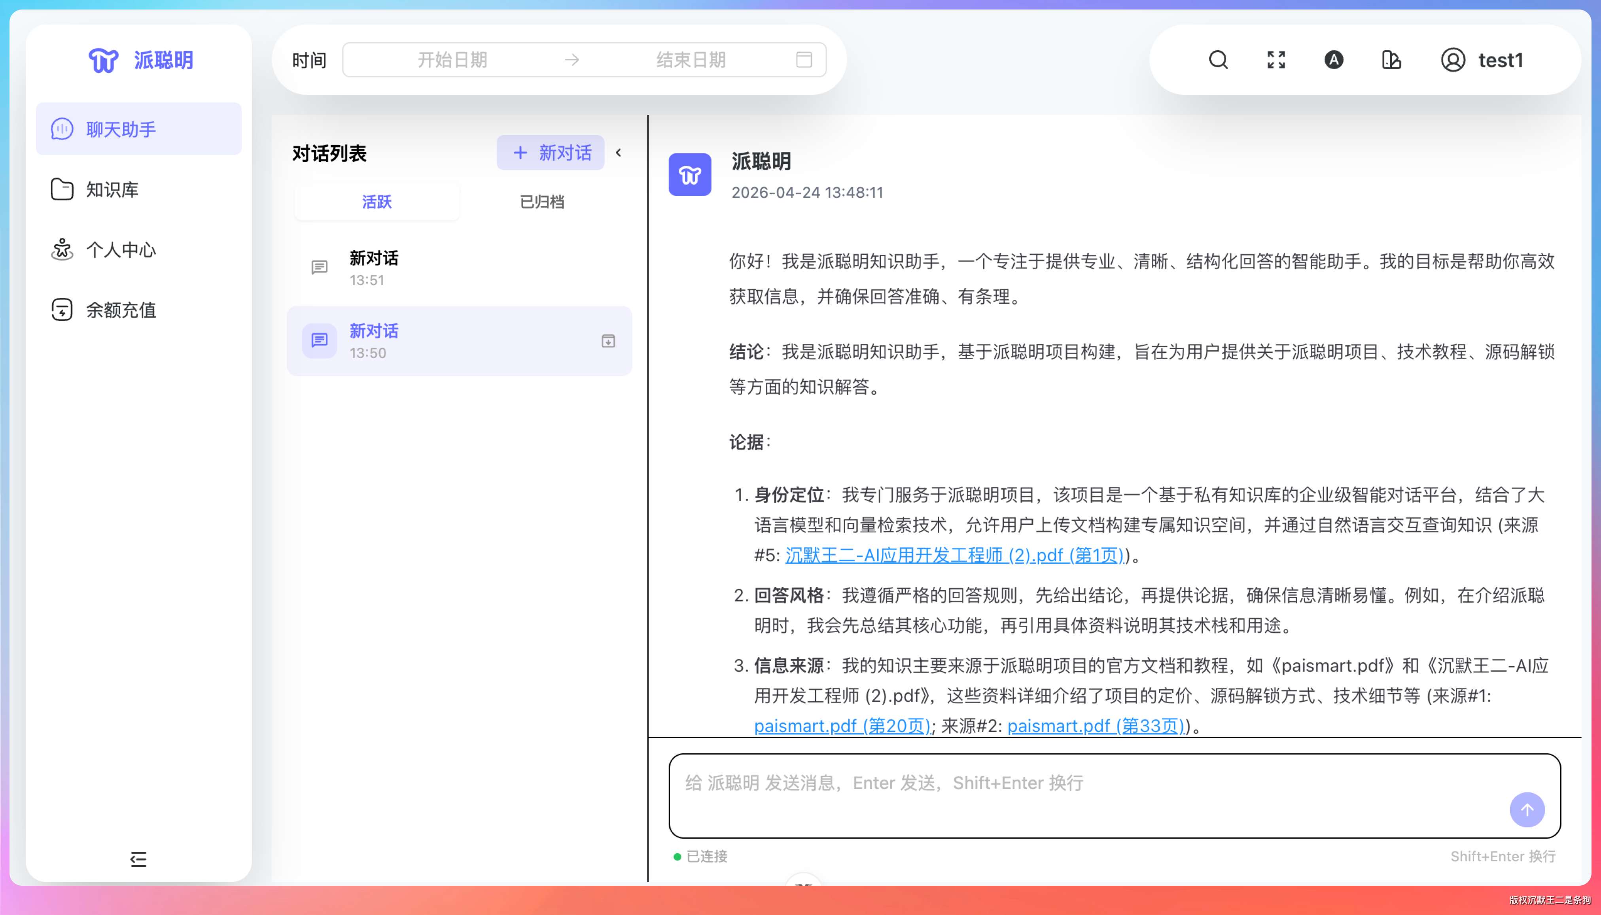Focus the message input box

tap(1069, 795)
